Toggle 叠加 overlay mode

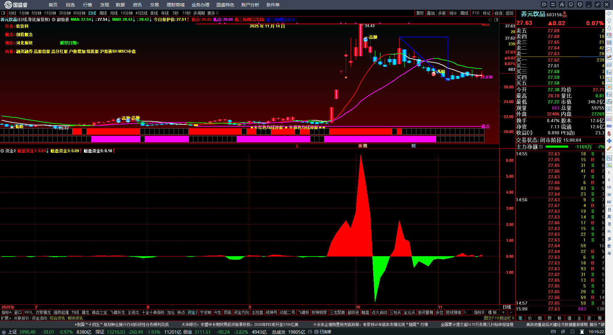(431, 13)
